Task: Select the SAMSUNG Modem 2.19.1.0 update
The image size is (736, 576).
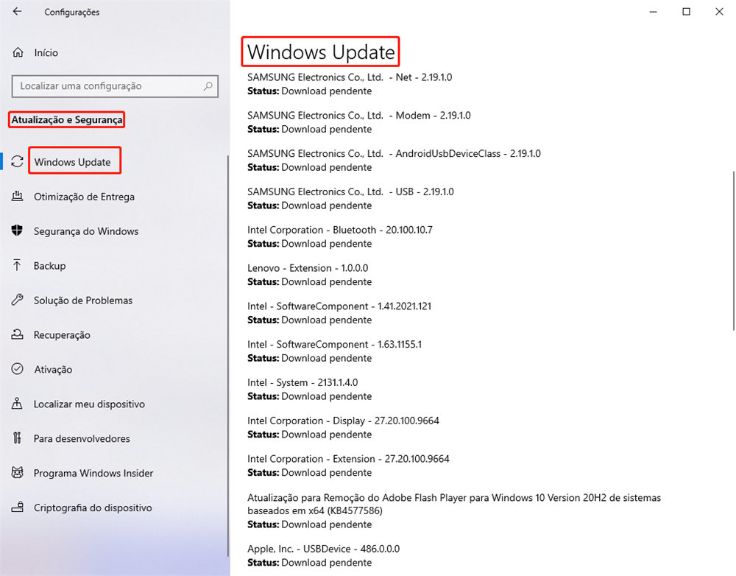Action: (x=359, y=115)
